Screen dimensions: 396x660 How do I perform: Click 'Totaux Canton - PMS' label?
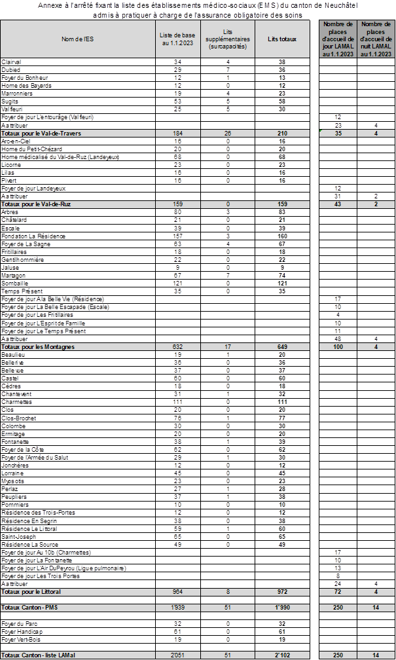[x=29, y=608]
